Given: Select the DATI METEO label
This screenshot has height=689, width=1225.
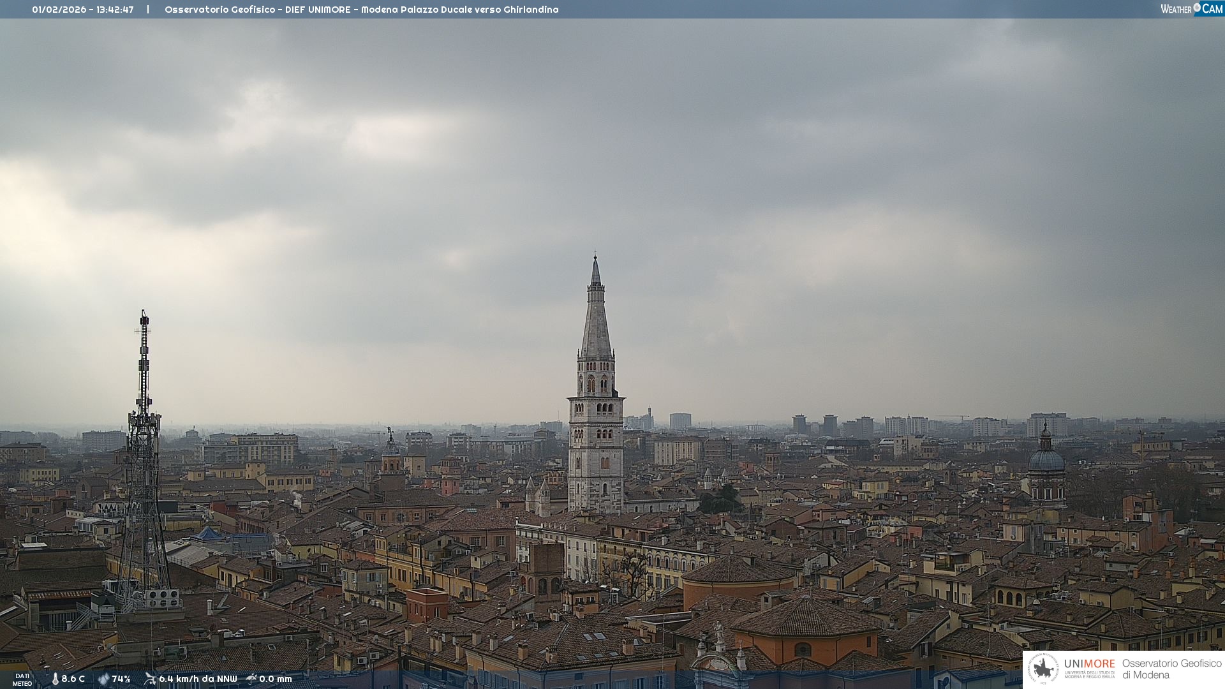Looking at the screenshot, I should point(22,679).
